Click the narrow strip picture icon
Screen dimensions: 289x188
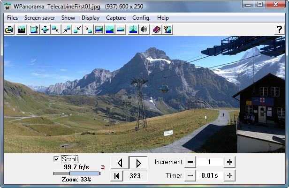(x=121, y=30)
